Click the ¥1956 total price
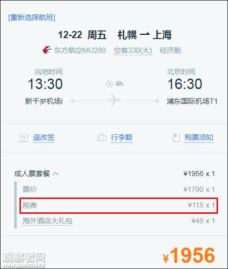Viewport: 228px width, 269px height. tap(189, 256)
